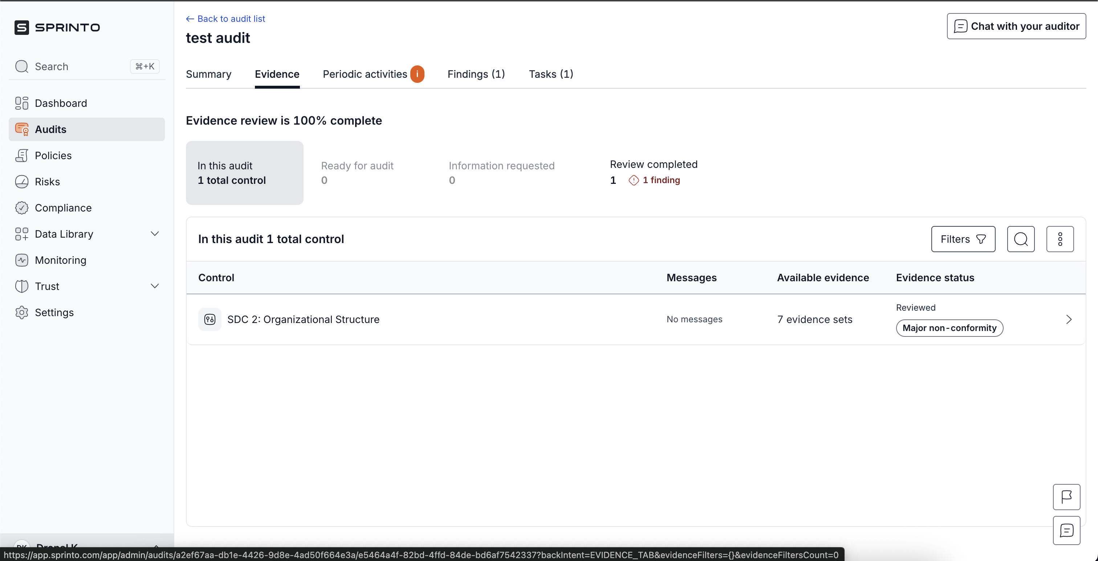Screen dimensions: 1098x561
Task: Open the SDC 2 row arrow
Action: [x=1068, y=319]
